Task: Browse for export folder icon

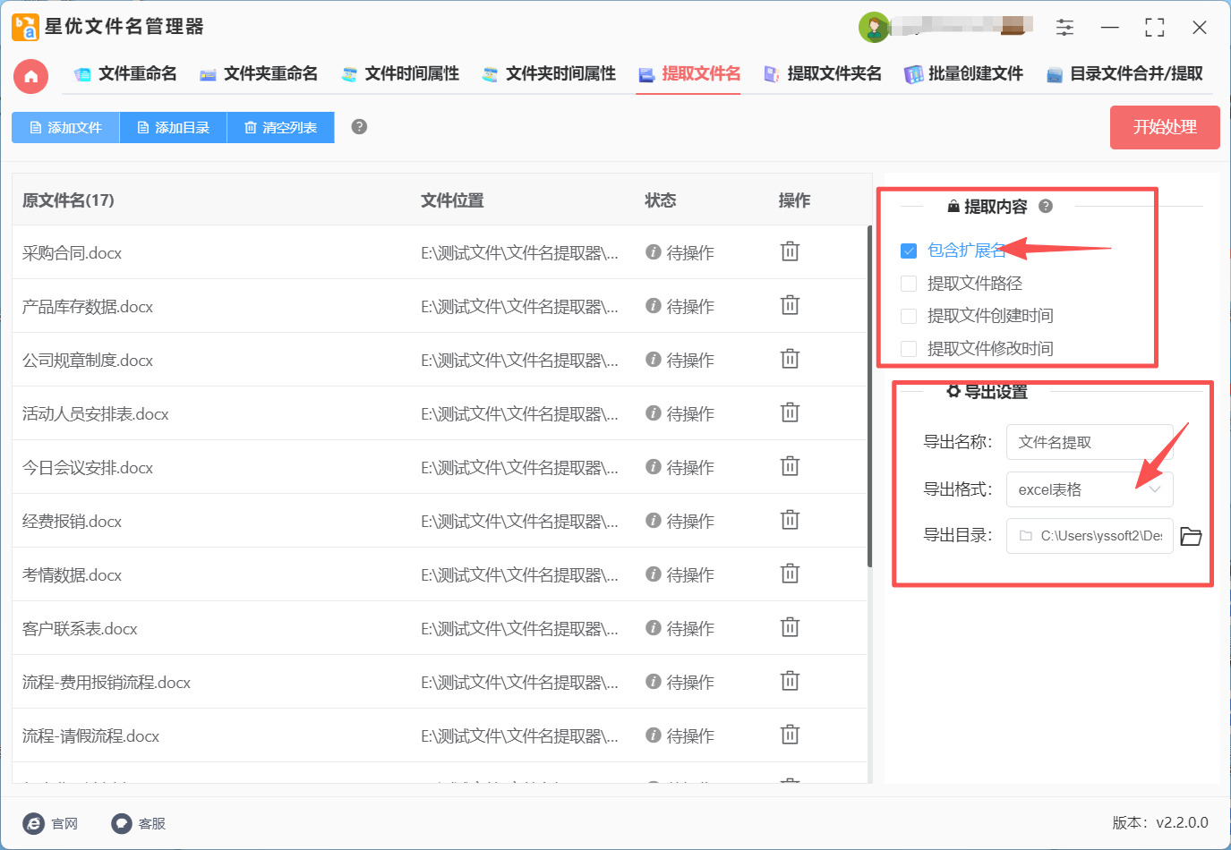Action: (1191, 536)
